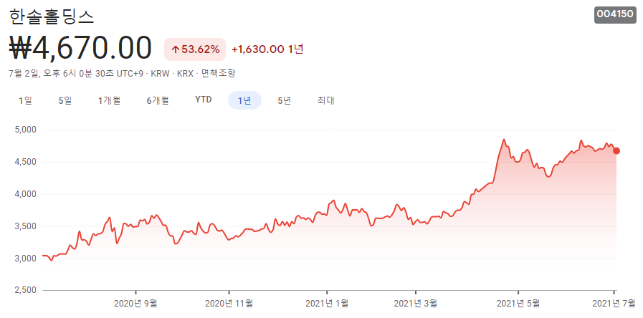Screen dimensions: 643x318
Task: Switch to the 1개월 range tab
Action: point(109,100)
